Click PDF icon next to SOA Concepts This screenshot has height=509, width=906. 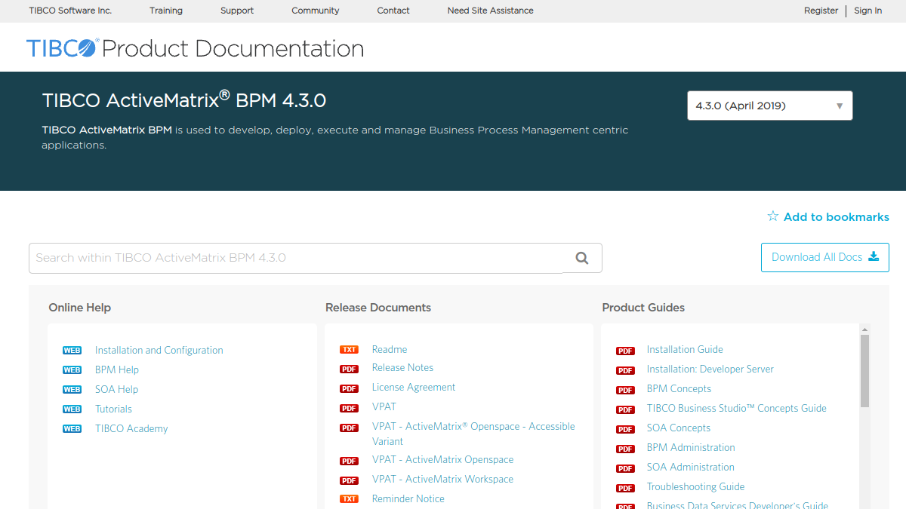pos(625,430)
